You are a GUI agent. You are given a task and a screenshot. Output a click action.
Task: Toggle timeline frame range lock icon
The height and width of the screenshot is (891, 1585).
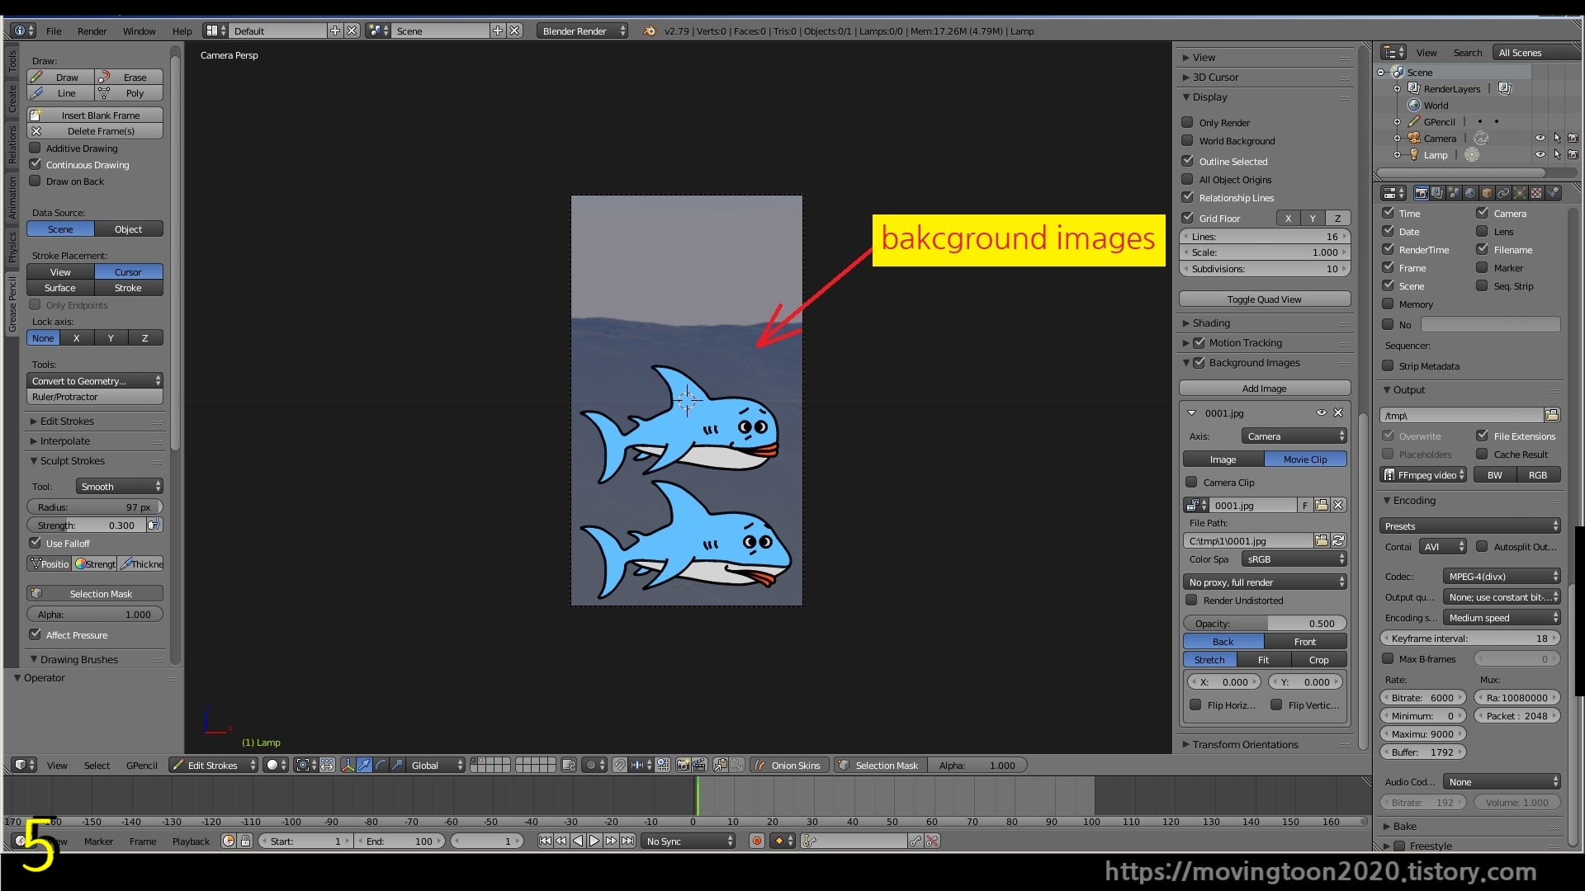coord(245,841)
